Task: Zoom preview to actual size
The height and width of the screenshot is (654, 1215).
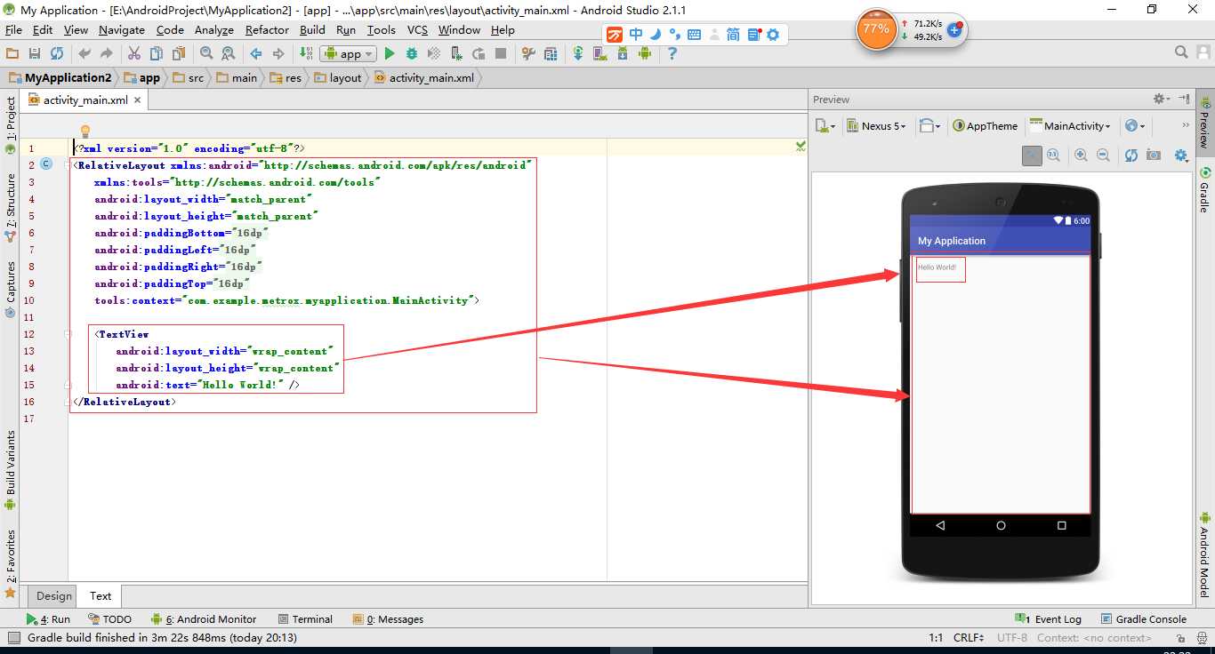Action: coord(1053,156)
